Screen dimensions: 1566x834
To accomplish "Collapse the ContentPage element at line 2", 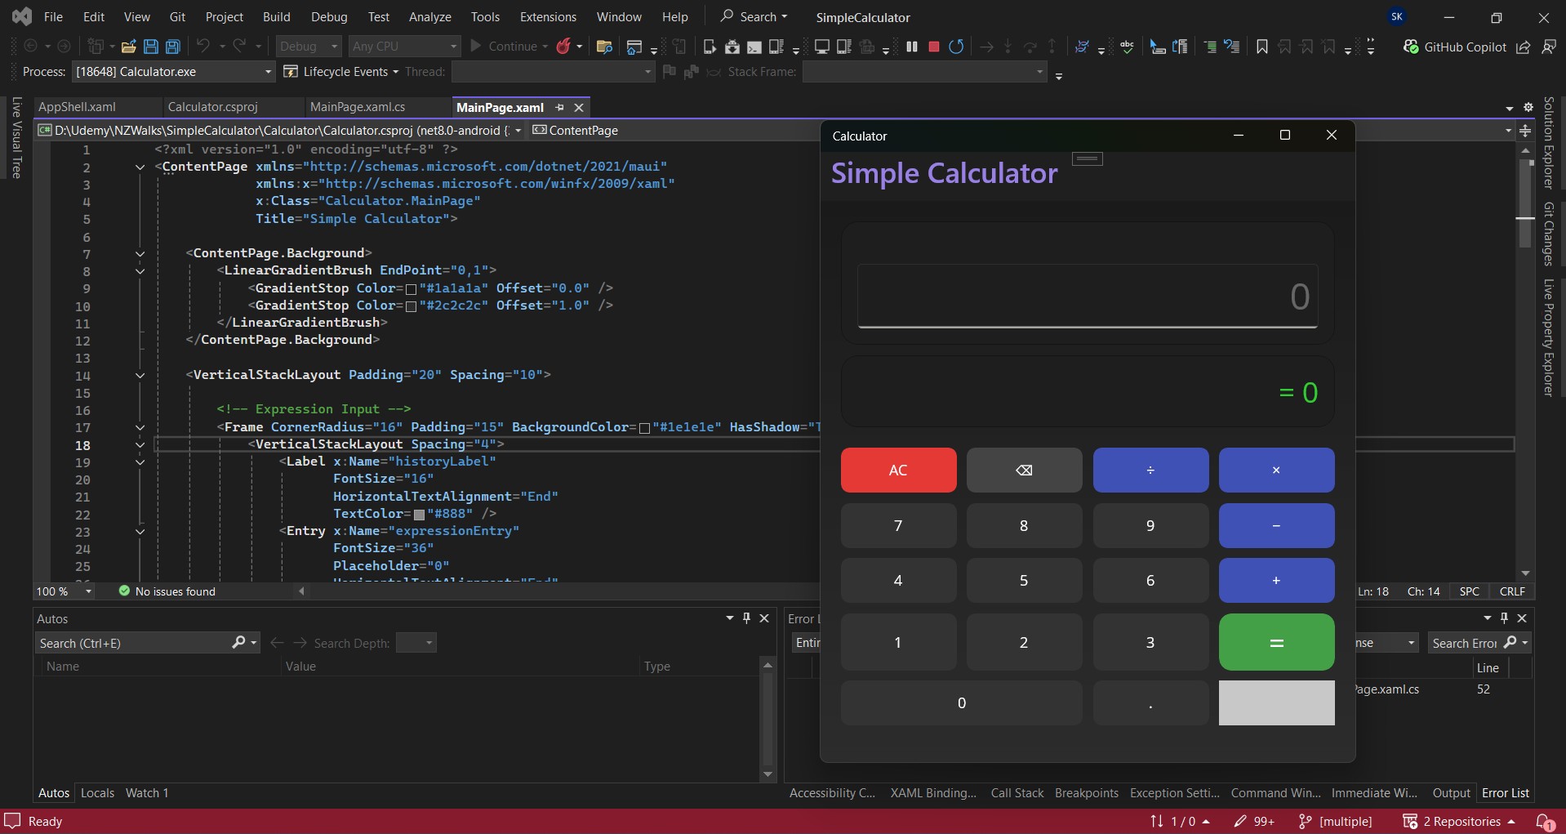I will pos(140,167).
